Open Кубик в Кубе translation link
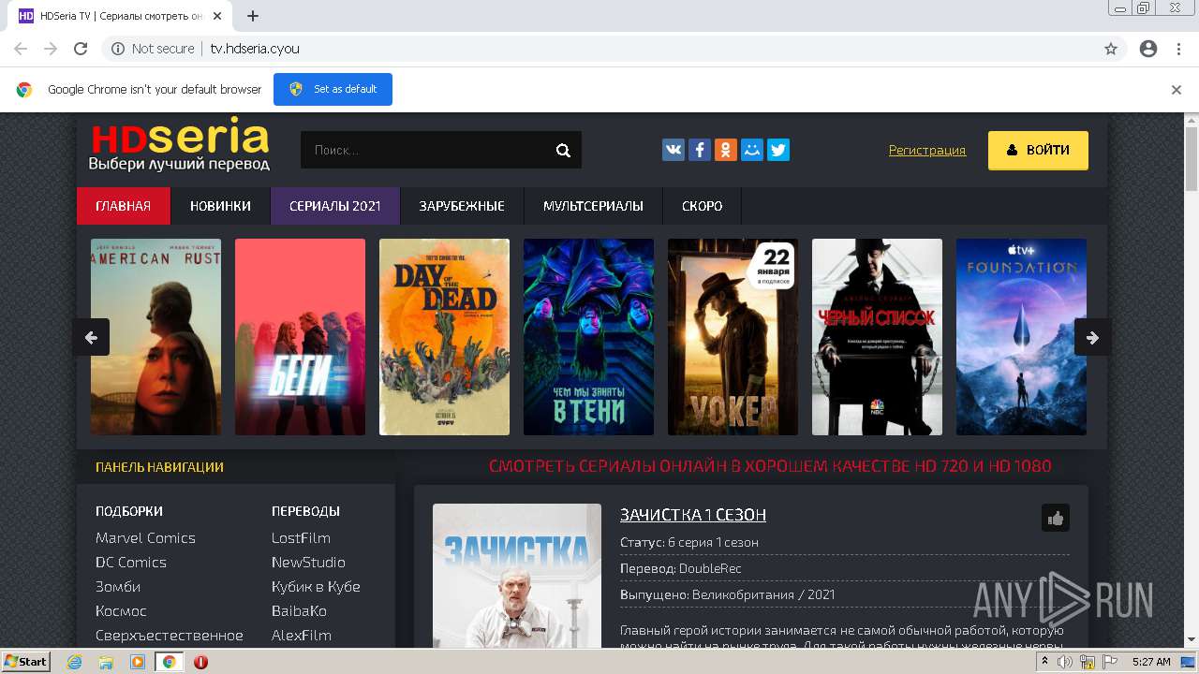 click(x=316, y=587)
